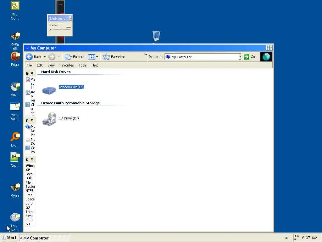Viewport: 322px width, 242px height.
Task: Expand the toolbar overflow chevron
Action: 145,55
